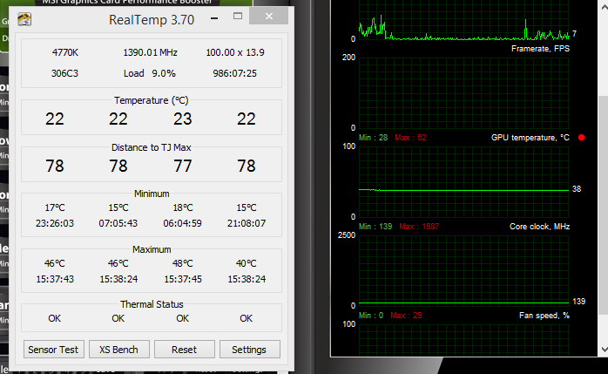Open RealTemp Settings
Viewport: 608px width, 374px height.
click(249, 350)
